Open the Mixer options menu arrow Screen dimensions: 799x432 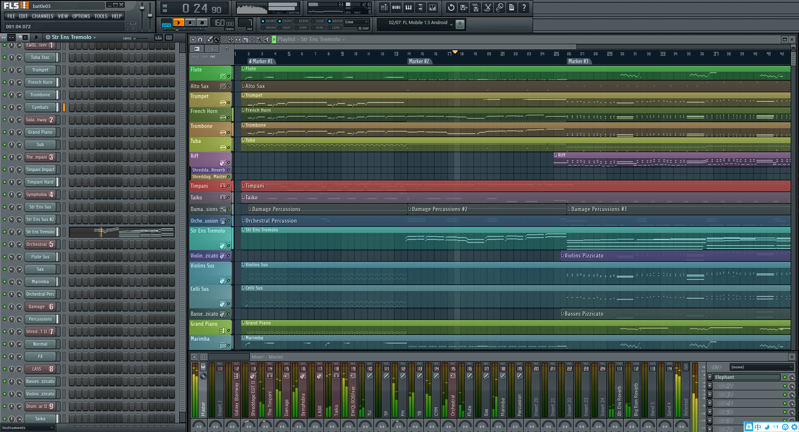[x=194, y=357]
